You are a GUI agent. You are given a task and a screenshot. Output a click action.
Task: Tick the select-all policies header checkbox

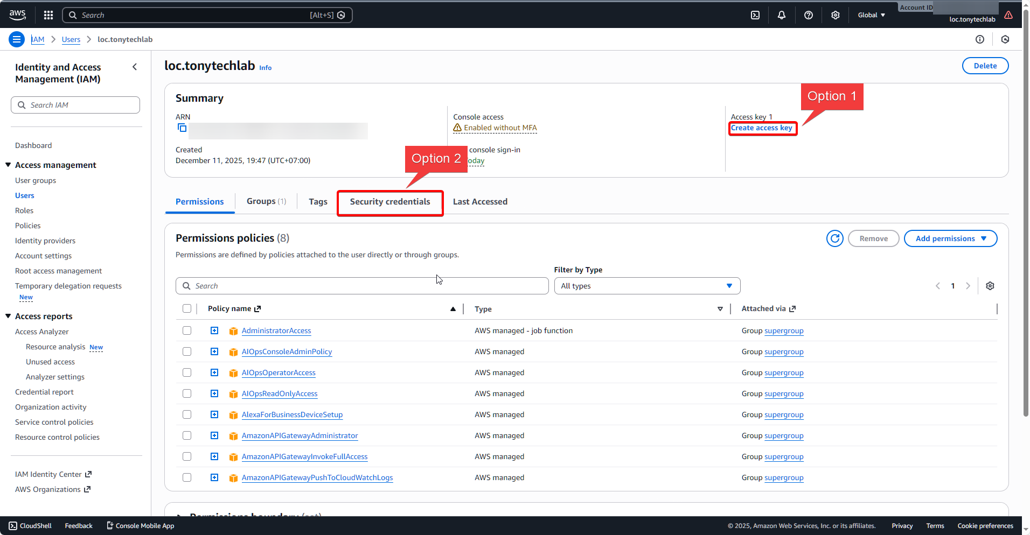pyautogui.click(x=187, y=308)
